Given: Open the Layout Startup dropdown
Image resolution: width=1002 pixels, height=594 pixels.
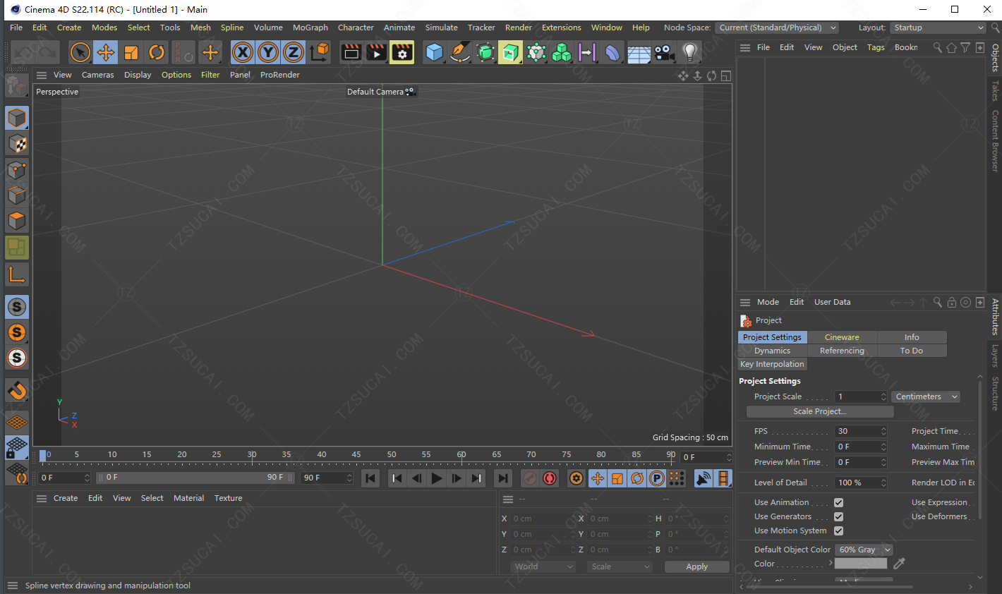Looking at the screenshot, I should coord(938,28).
